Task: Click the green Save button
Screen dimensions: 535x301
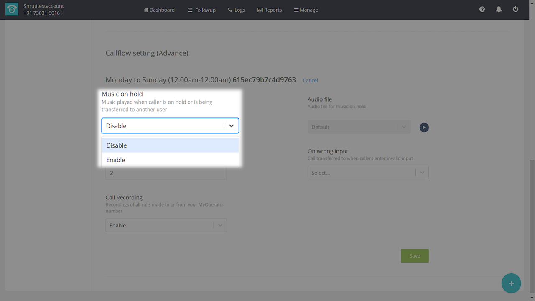Action: click(x=414, y=256)
